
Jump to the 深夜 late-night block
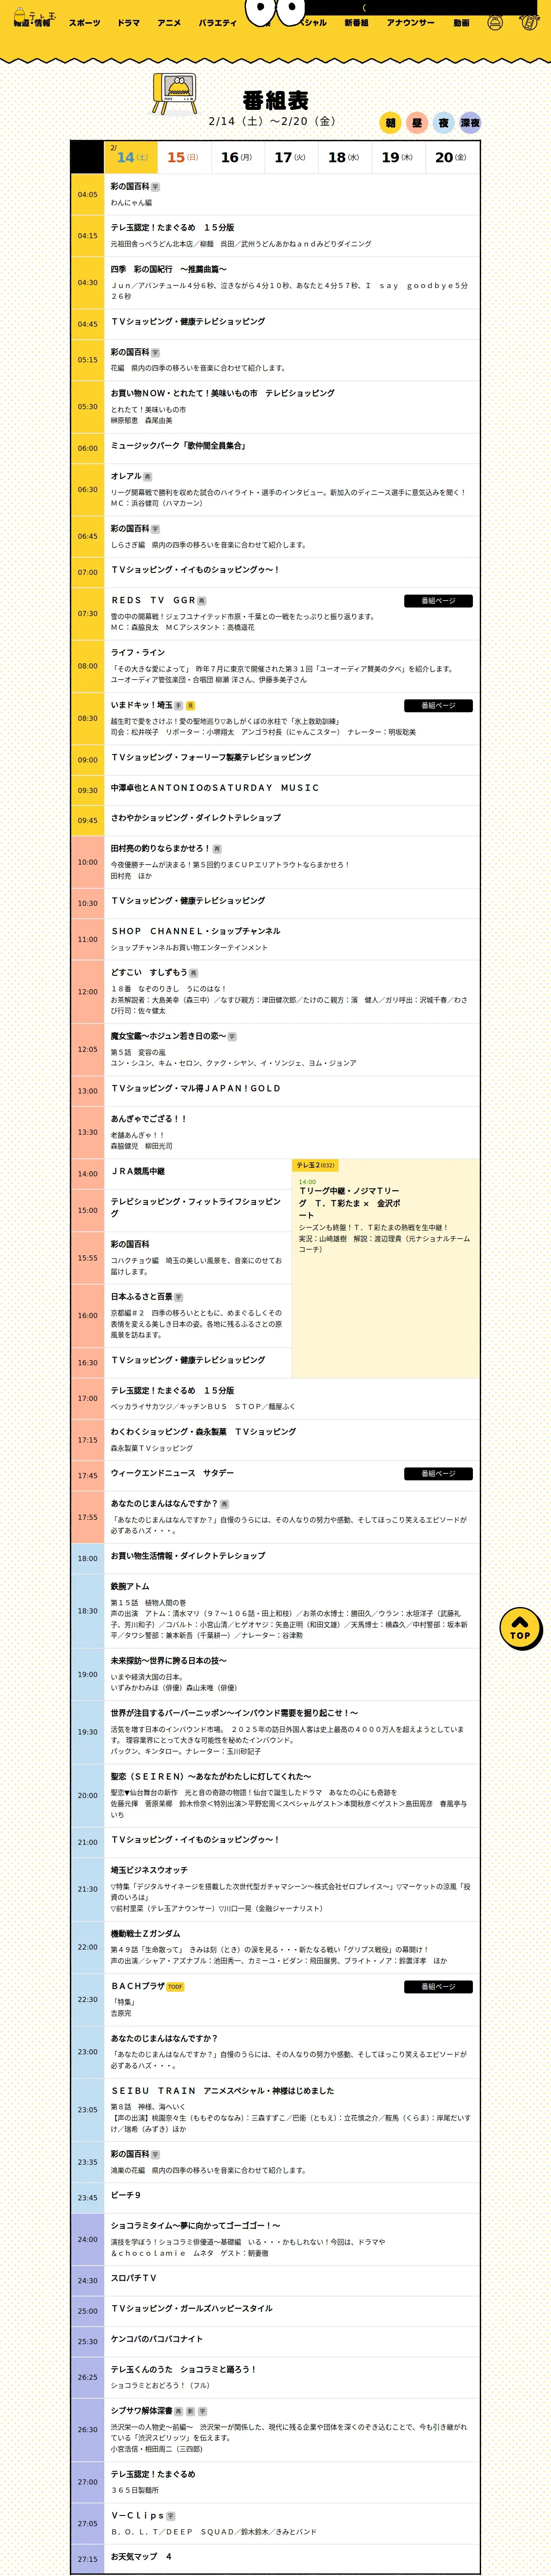tap(470, 123)
